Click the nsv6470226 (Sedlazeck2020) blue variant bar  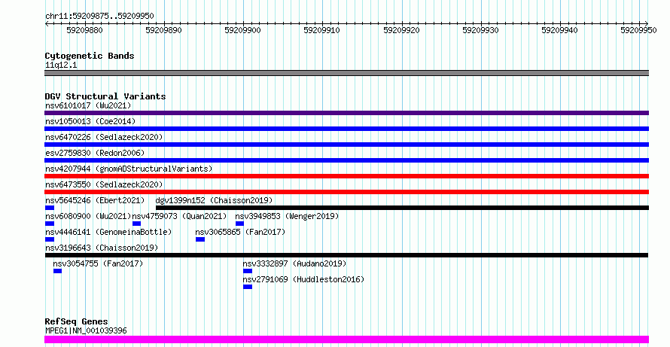click(x=346, y=145)
